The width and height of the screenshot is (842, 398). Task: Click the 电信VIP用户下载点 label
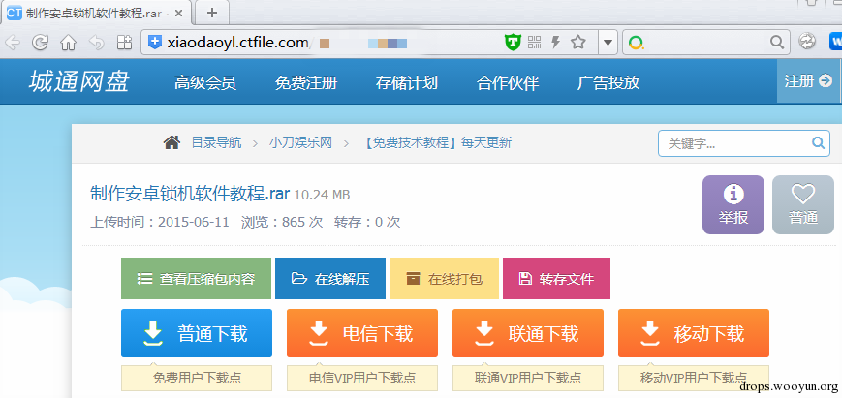coord(362,379)
